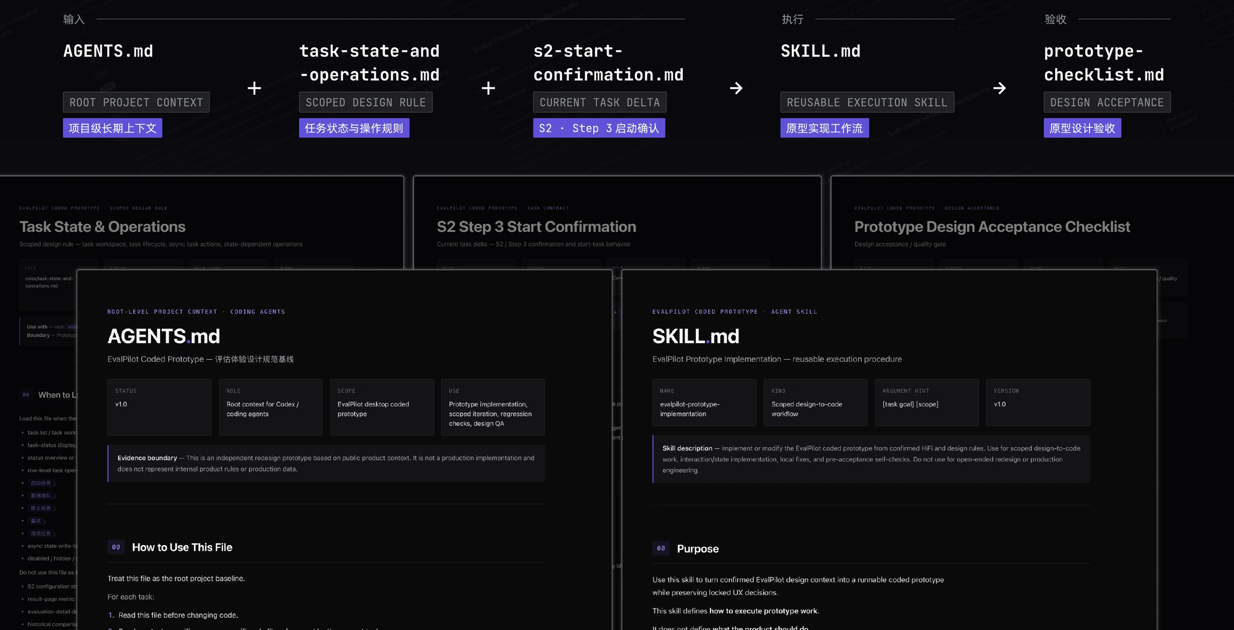This screenshot has height=630, width=1234.
Task: Click the S2 · Step 3 启动确认 label
Action: pos(599,128)
